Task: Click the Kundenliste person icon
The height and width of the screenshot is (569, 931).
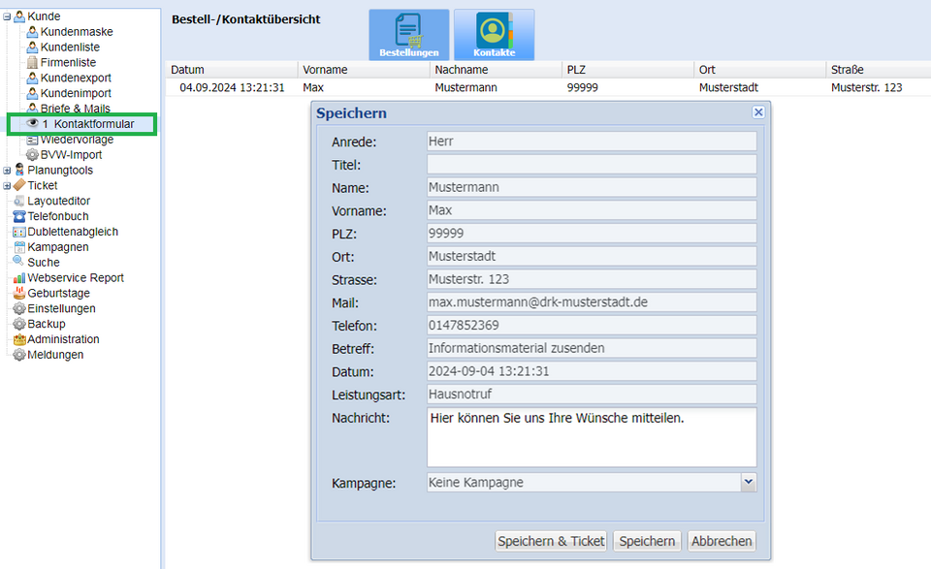Action: pyautogui.click(x=32, y=47)
